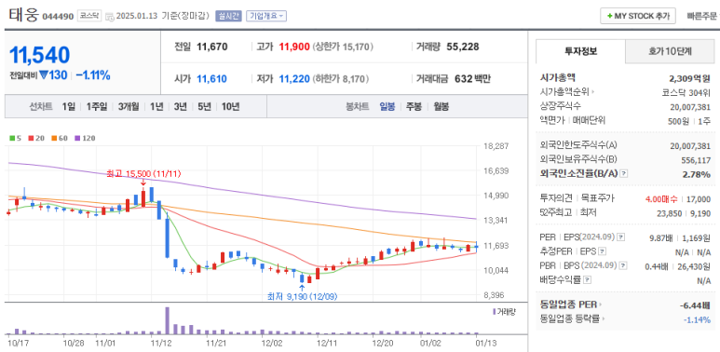The height and width of the screenshot is (352, 720).
Task: Select the 주봉 weekly candle chart
Action: pyautogui.click(x=414, y=106)
